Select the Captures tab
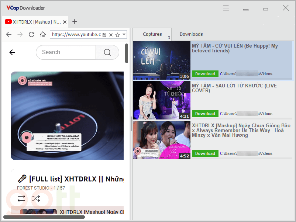This screenshot has width=296, height=222. [x=152, y=34]
